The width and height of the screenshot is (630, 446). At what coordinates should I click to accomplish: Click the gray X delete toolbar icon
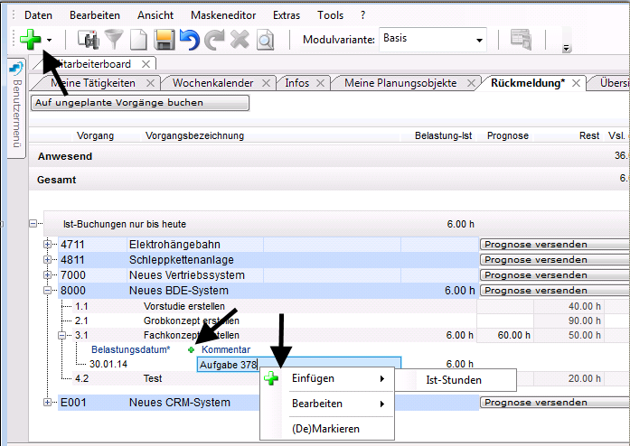pos(240,40)
